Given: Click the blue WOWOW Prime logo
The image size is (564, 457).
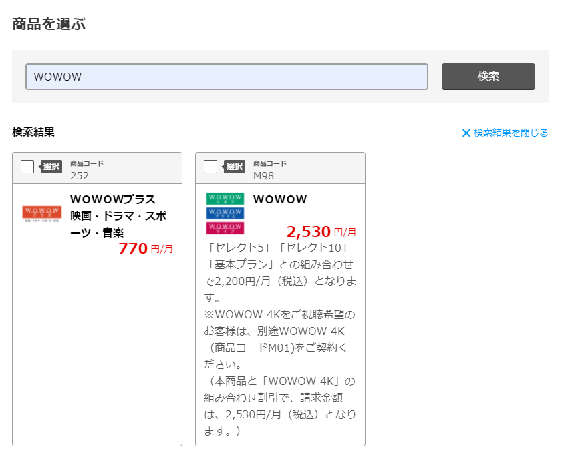Looking at the screenshot, I should click(x=225, y=213).
